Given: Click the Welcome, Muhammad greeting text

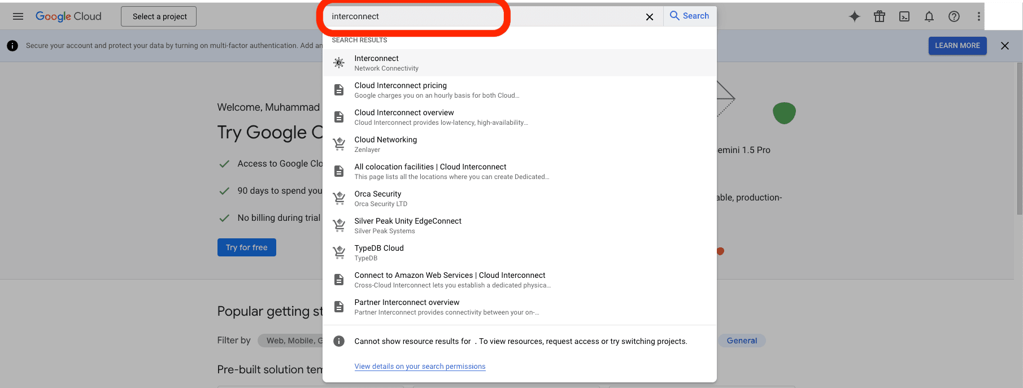Looking at the screenshot, I should (x=268, y=107).
